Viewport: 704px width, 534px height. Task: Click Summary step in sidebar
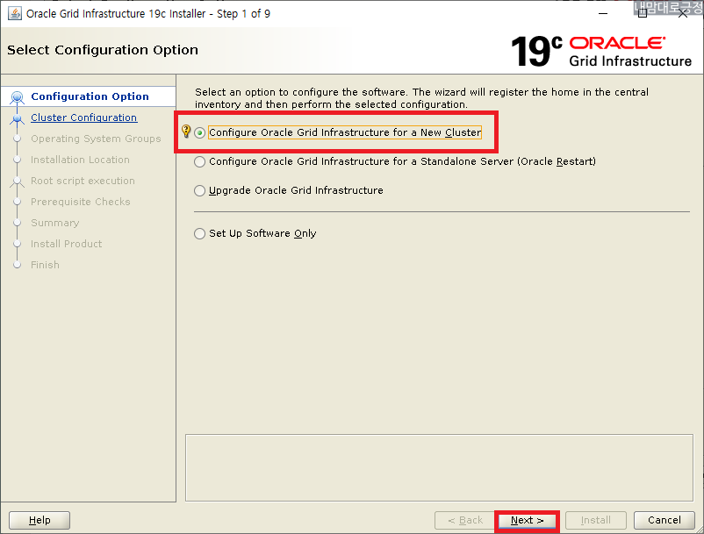54,223
